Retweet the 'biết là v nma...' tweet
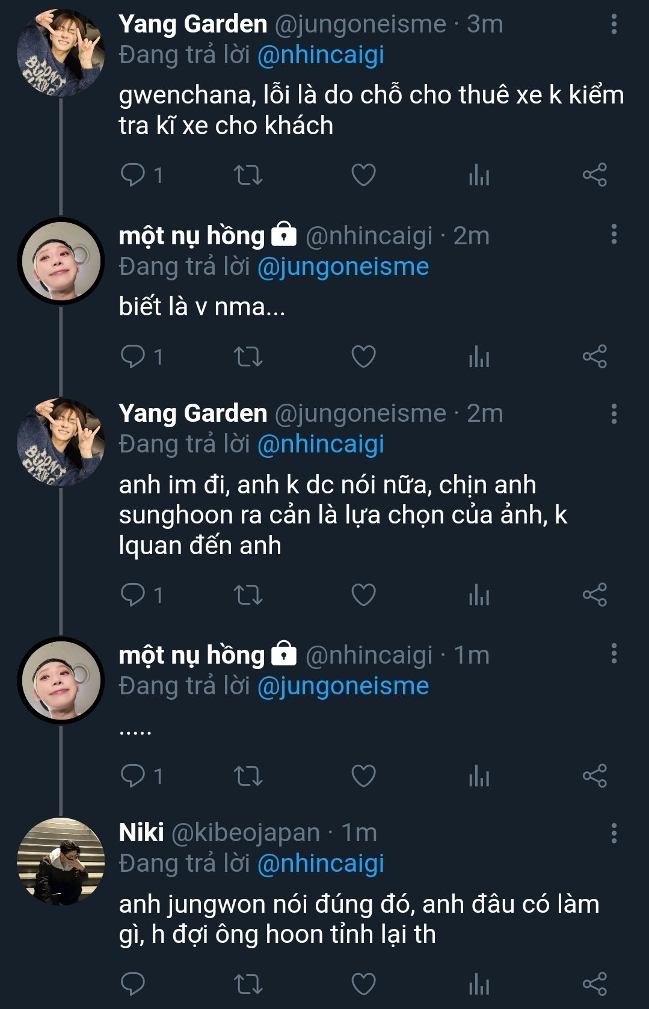 tap(248, 357)
